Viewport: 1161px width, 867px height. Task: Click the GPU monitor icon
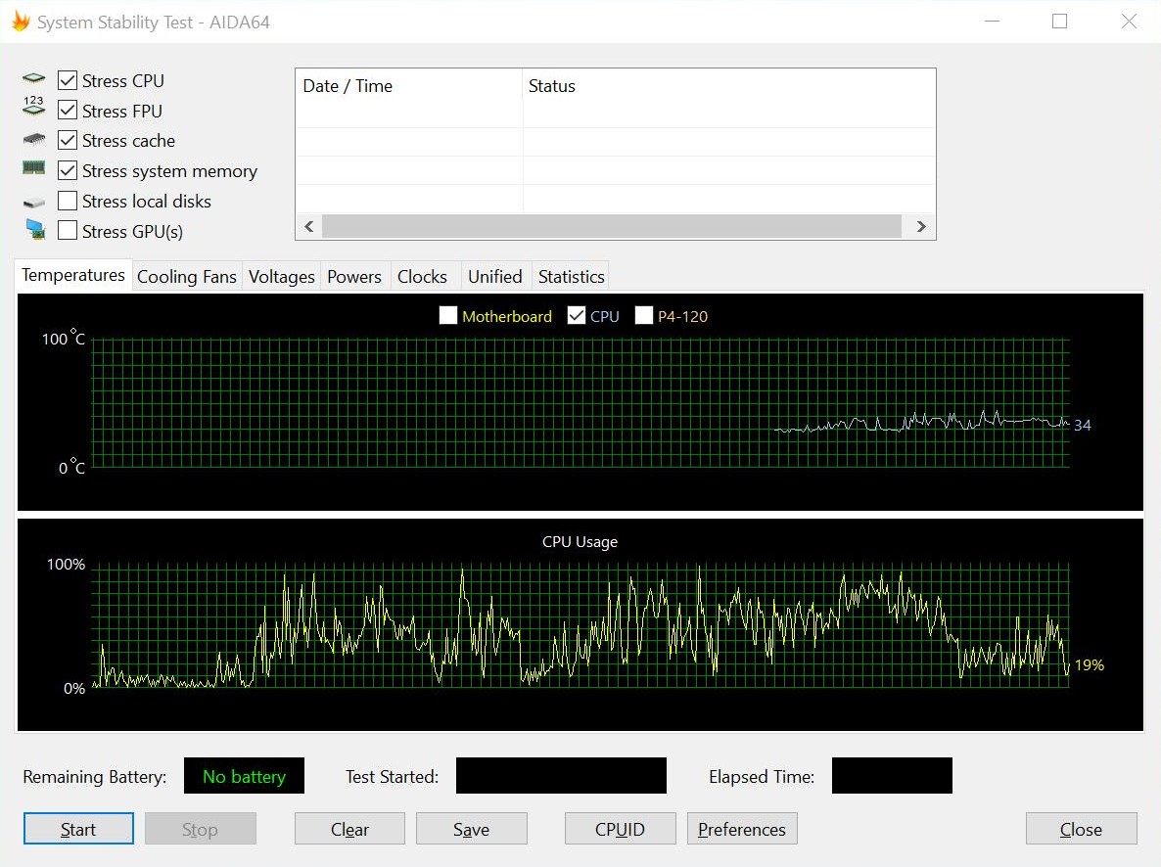[x=35, y=230]
